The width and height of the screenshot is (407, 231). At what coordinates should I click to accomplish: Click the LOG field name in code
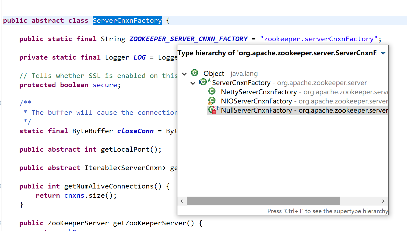139,57
